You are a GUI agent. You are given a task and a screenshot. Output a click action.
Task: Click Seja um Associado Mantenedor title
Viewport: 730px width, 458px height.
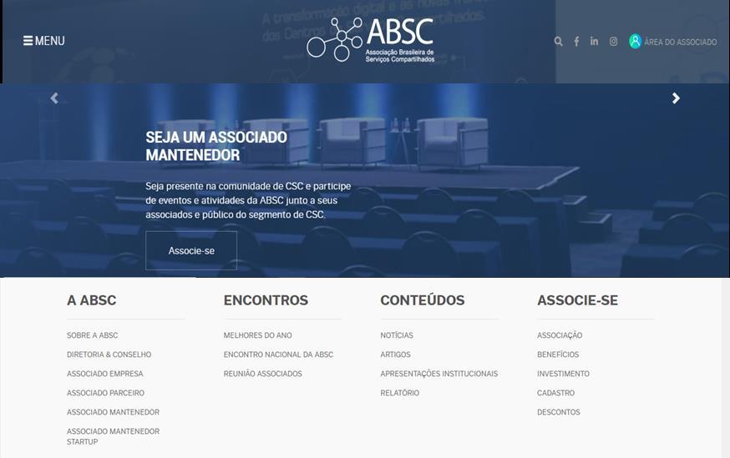[x=216, y=146]
